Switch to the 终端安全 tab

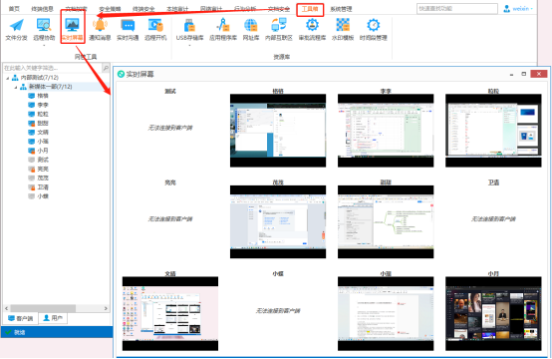[x=143, y=9]
